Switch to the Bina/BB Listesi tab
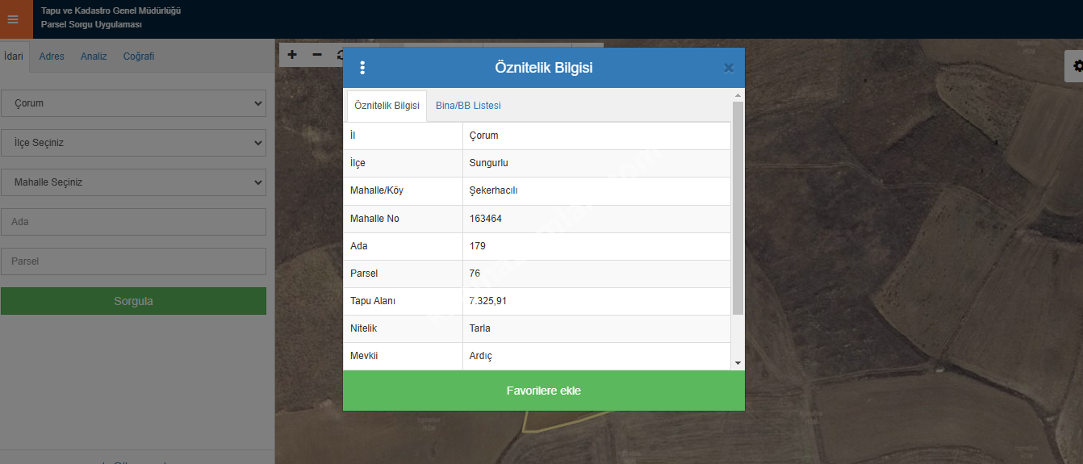This screenshot has height=464, width=1083. pyautogui.click(x=468, y=106)
